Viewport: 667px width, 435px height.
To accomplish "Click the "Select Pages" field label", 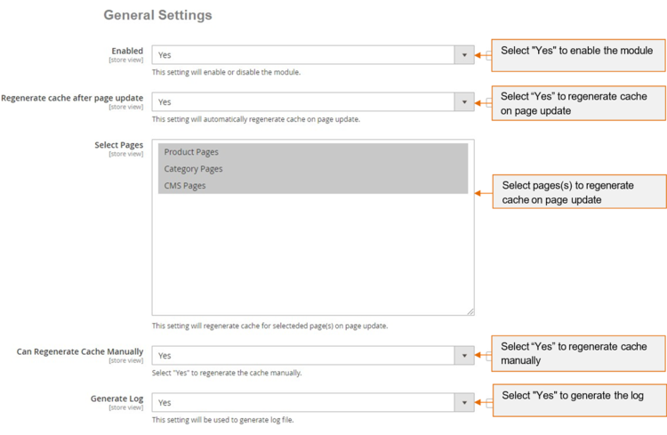I will pos(118,145).
